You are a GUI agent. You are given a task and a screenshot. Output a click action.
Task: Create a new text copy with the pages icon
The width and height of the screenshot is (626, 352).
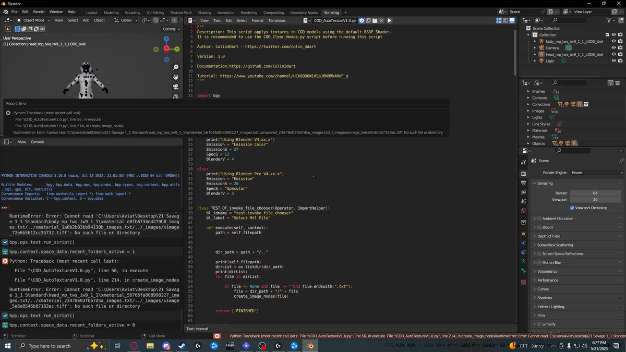point(368,20)
